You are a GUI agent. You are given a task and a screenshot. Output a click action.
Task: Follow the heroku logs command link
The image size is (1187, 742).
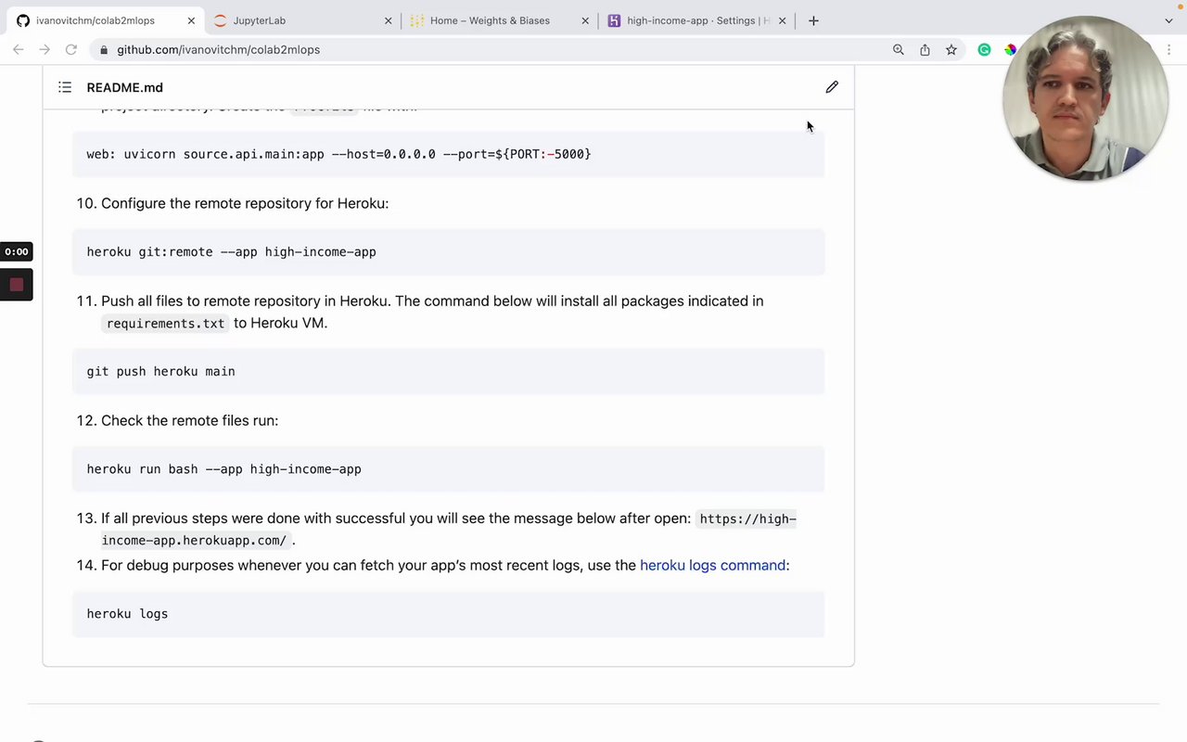(712, 565)
